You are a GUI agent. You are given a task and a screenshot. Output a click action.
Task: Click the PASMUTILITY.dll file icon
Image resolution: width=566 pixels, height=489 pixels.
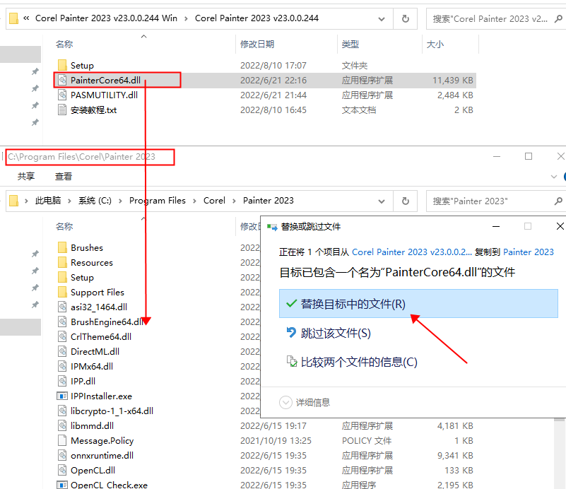[62, 95]
